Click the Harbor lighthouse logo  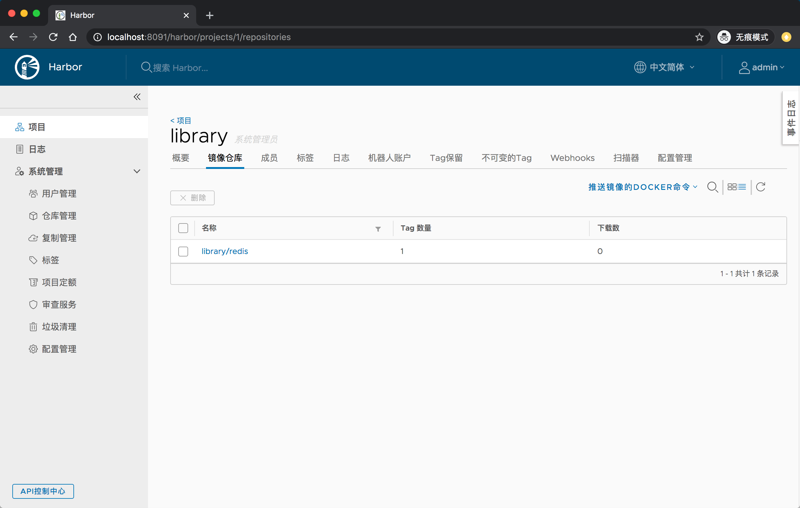coord(27,67)
